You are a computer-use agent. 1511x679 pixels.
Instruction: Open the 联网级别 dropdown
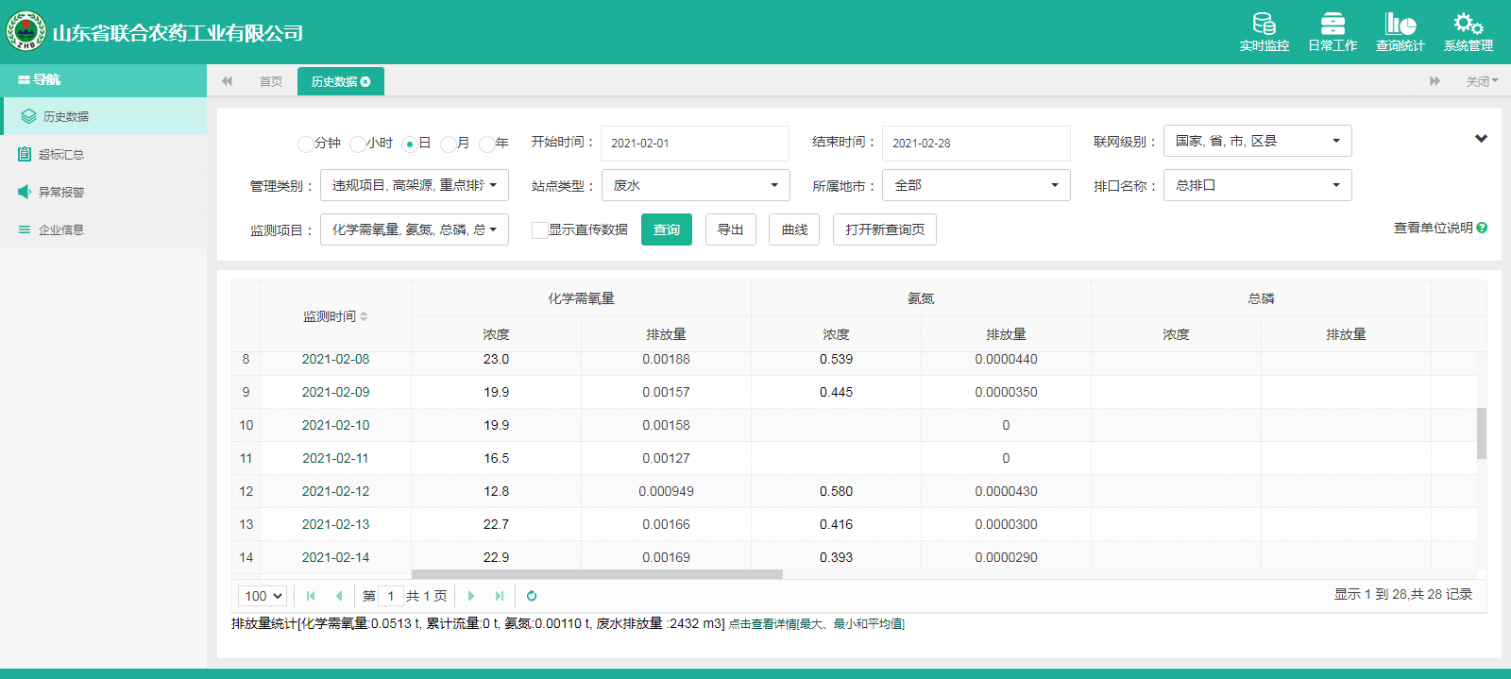(x=1257, y=141)
